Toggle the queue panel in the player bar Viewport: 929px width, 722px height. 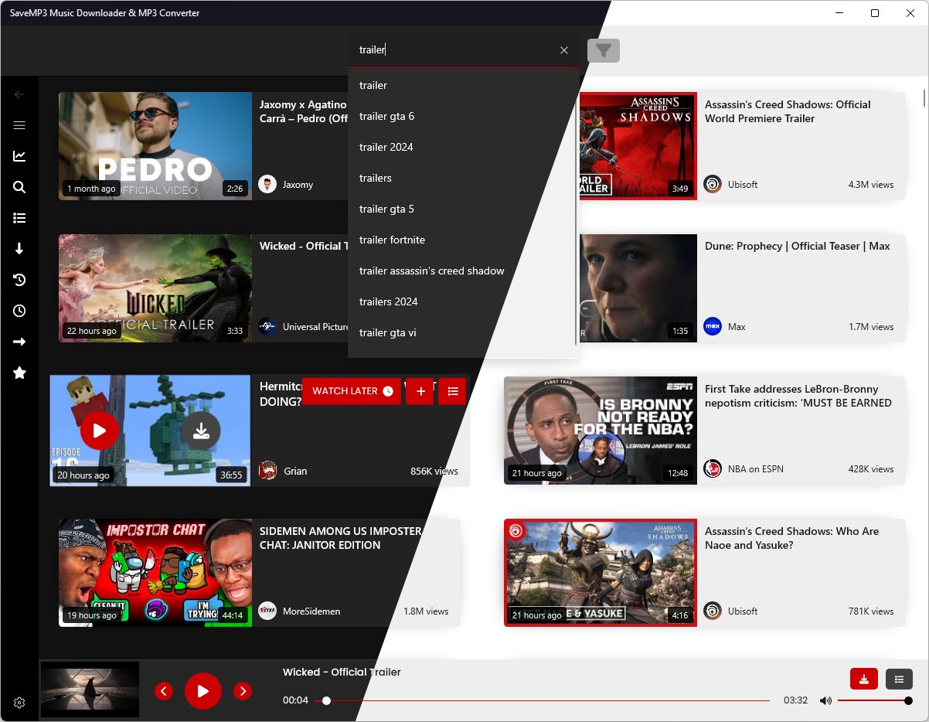[899, 679]
